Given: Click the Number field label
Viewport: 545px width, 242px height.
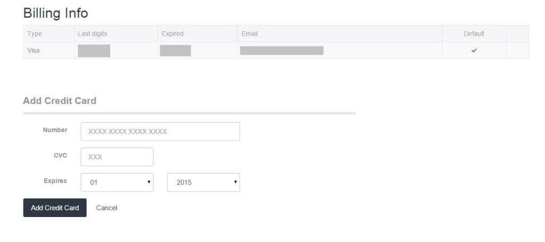Looking at the screenshot, I should [55, 130].
